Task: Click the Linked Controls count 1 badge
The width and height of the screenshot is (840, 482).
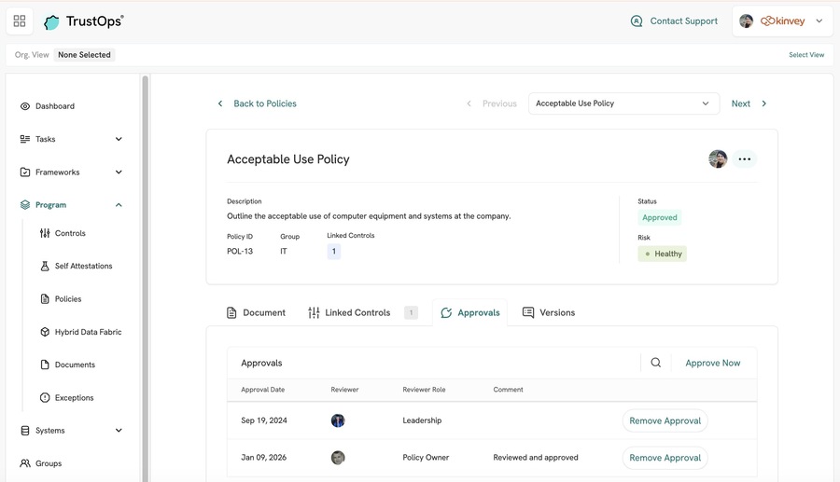Action: [x=334, y=252]
